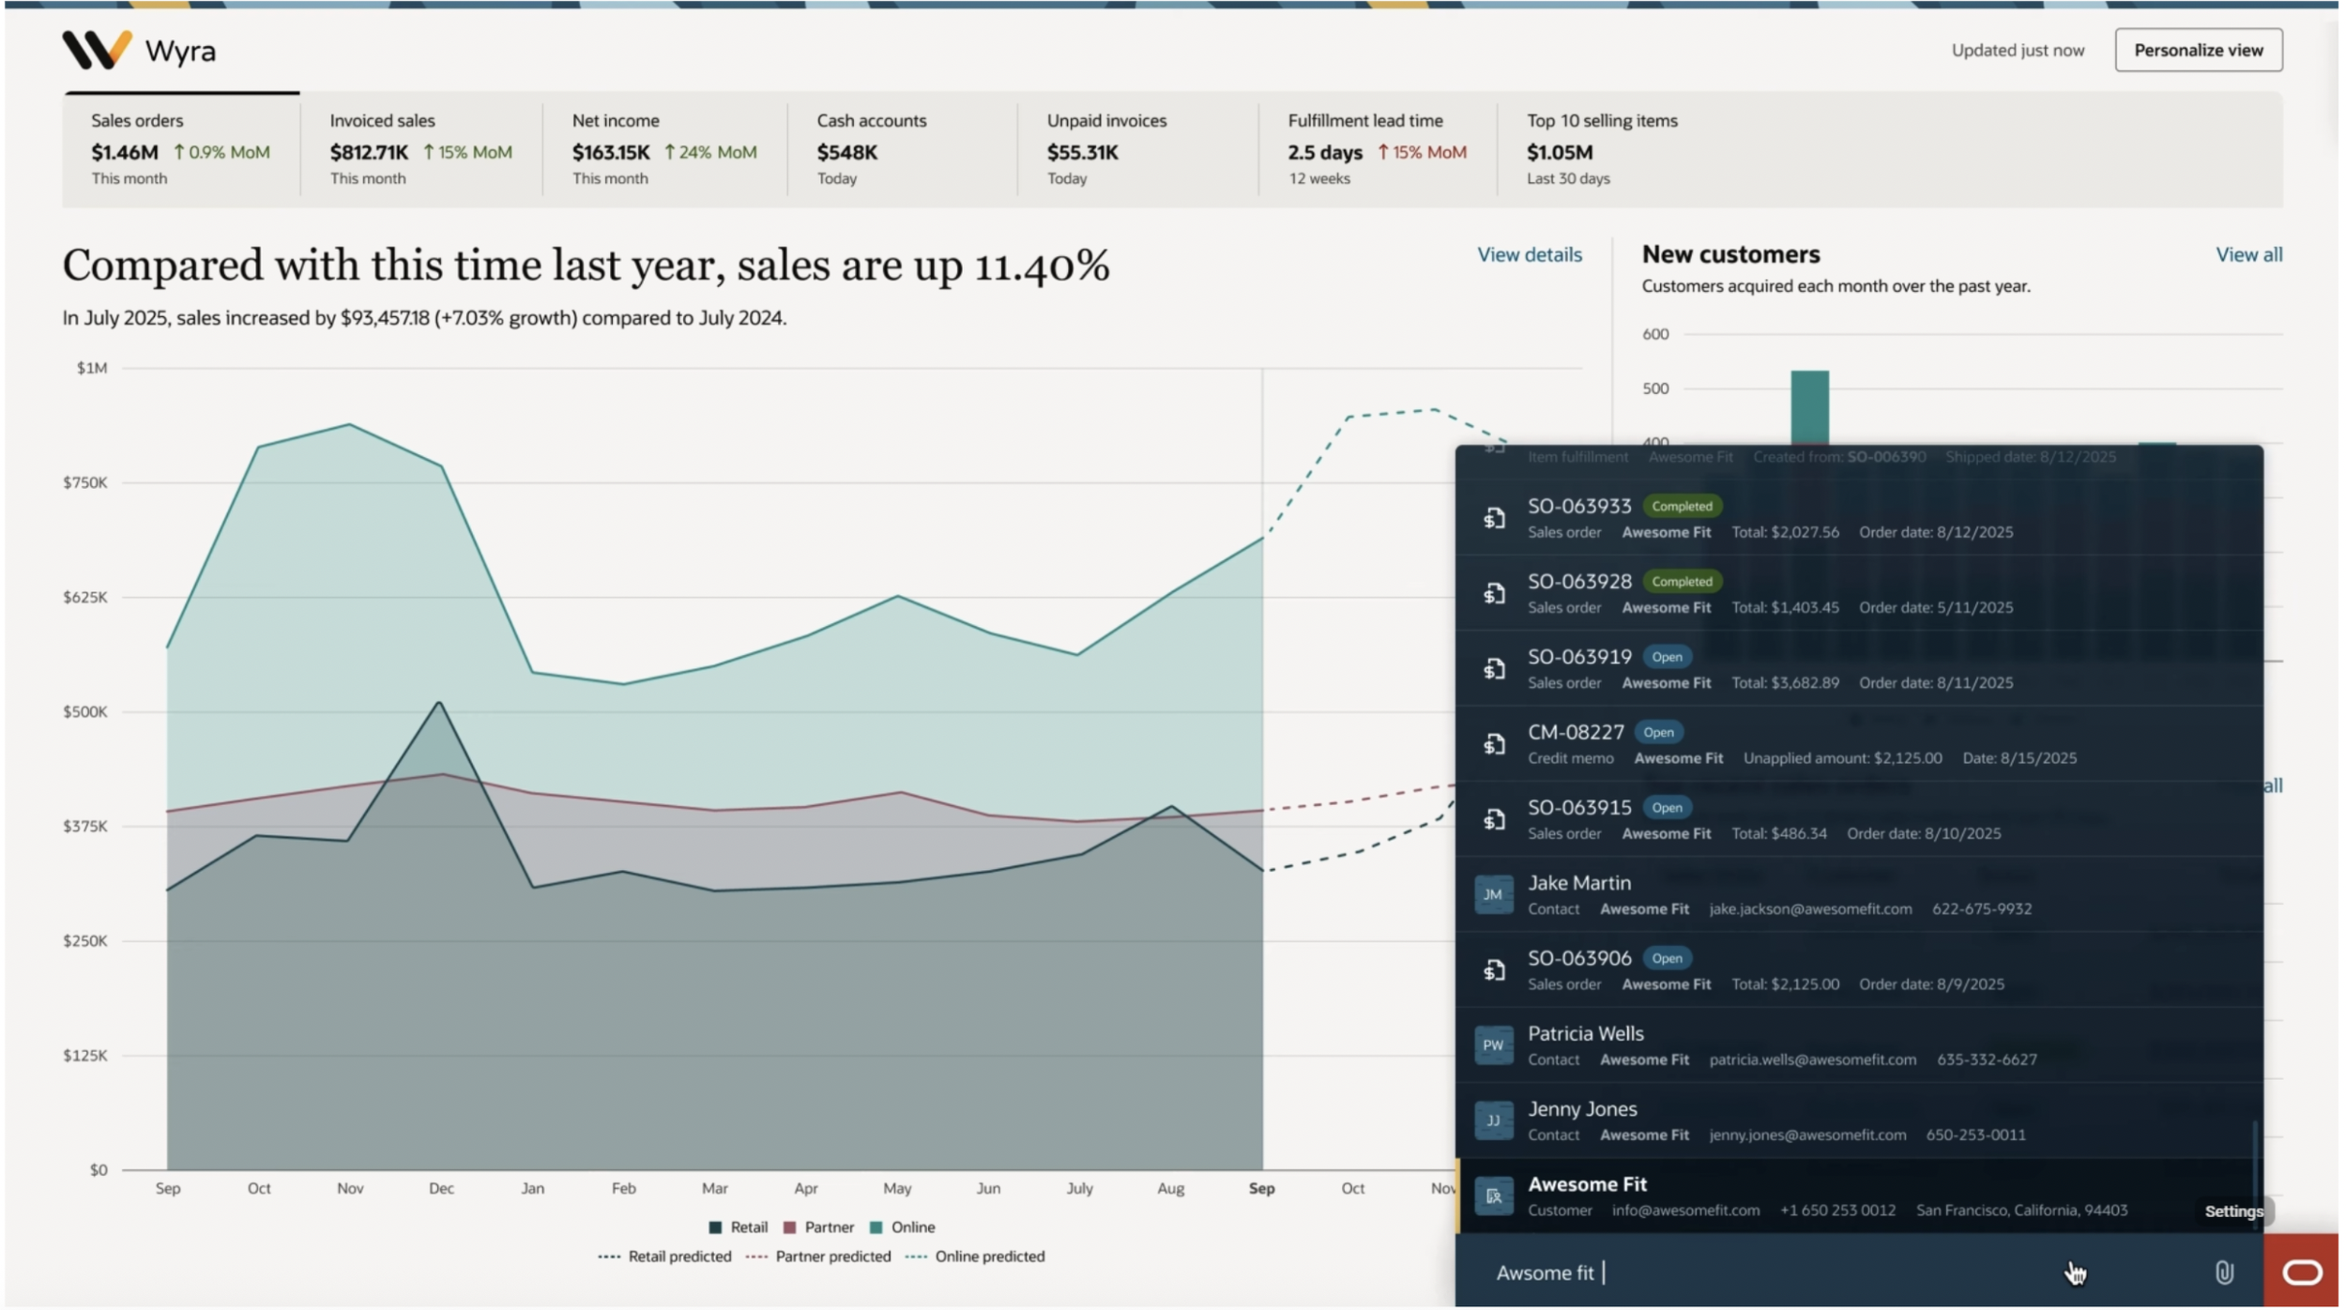Click the Wyra logo icon
Viewport: 2346px width, 1310px height.
click(x=97, y=50)
